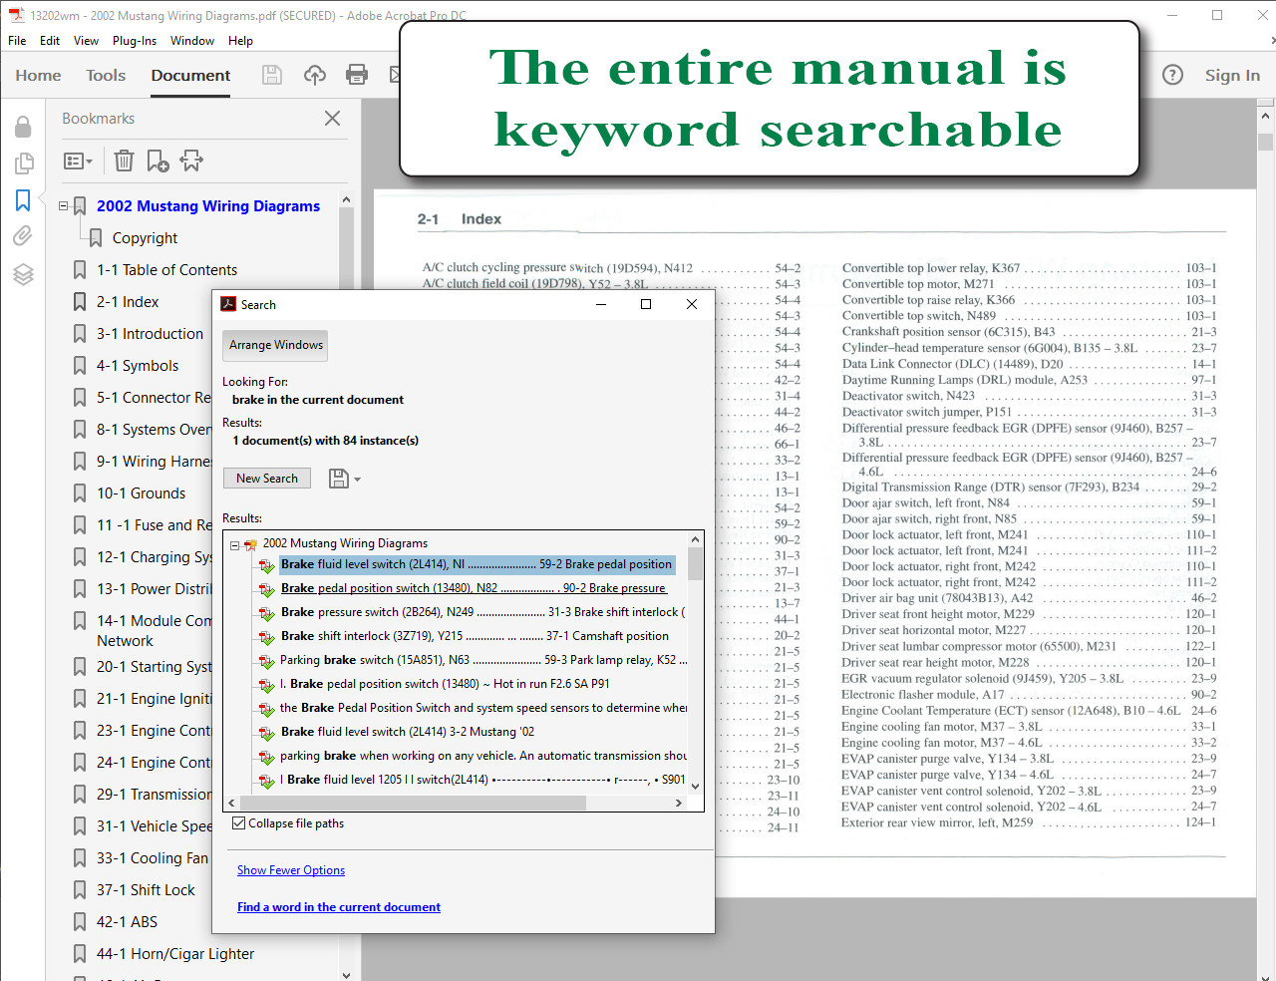
Task: Click document view scroll up arrow
Action: [1266, 116]
